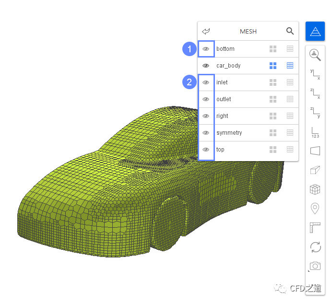
Task: Disable surface display for car_body
Action: 273,66
